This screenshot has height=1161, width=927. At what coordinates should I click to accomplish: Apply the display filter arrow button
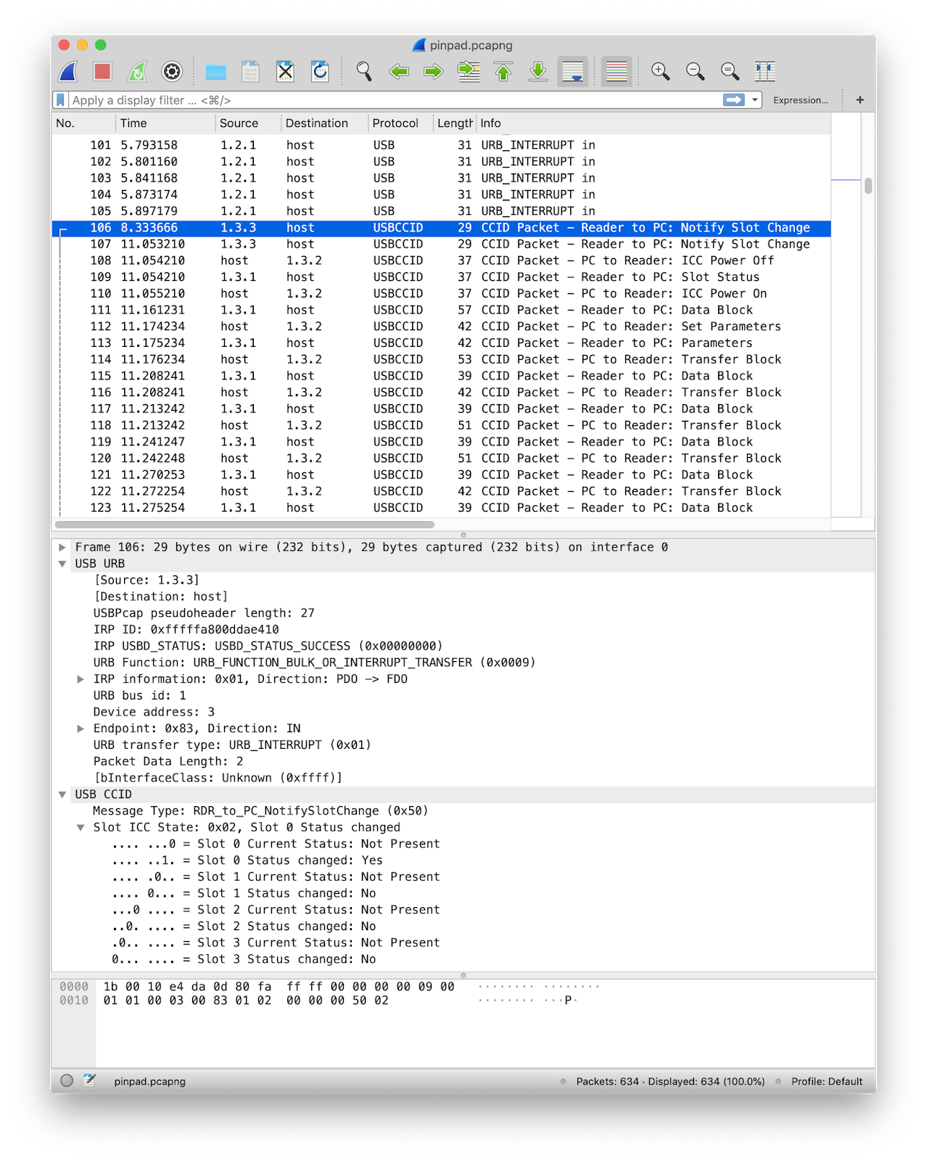pos(734,100)
